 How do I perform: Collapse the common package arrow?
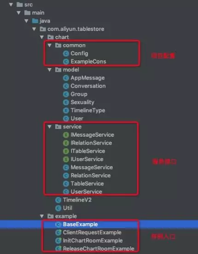tap(50, 46)
